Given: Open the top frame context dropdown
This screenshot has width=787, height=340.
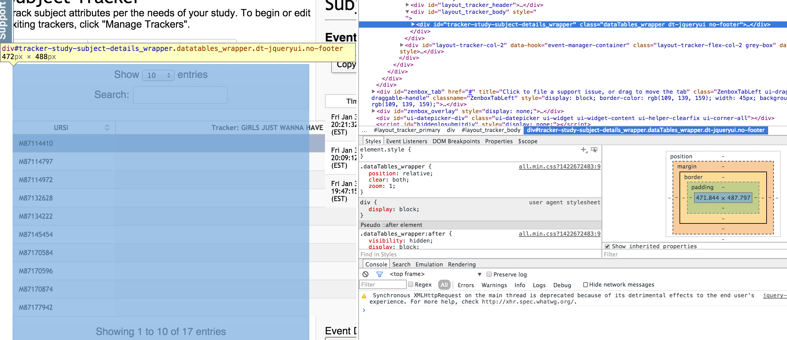Looking at the screenshot, I should pos(435,274).
